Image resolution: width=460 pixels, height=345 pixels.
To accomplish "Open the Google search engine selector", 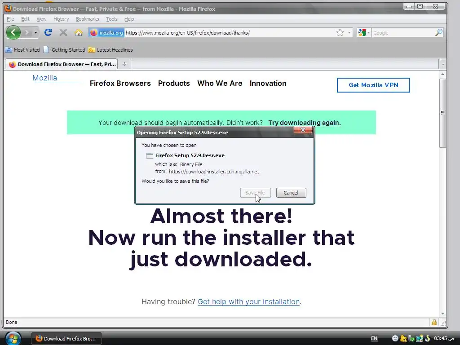I will tap(364, 32).
